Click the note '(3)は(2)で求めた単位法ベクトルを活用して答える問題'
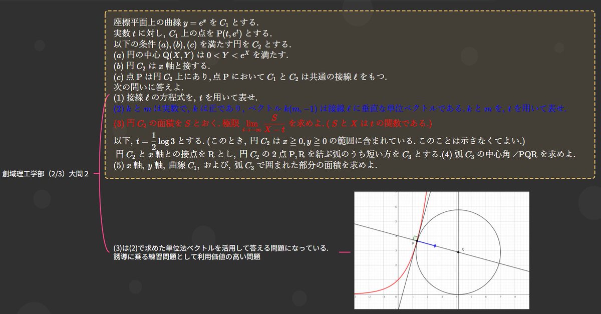This screenshot has height=314, width=601. pyautogui.click(x=221, y=248)
